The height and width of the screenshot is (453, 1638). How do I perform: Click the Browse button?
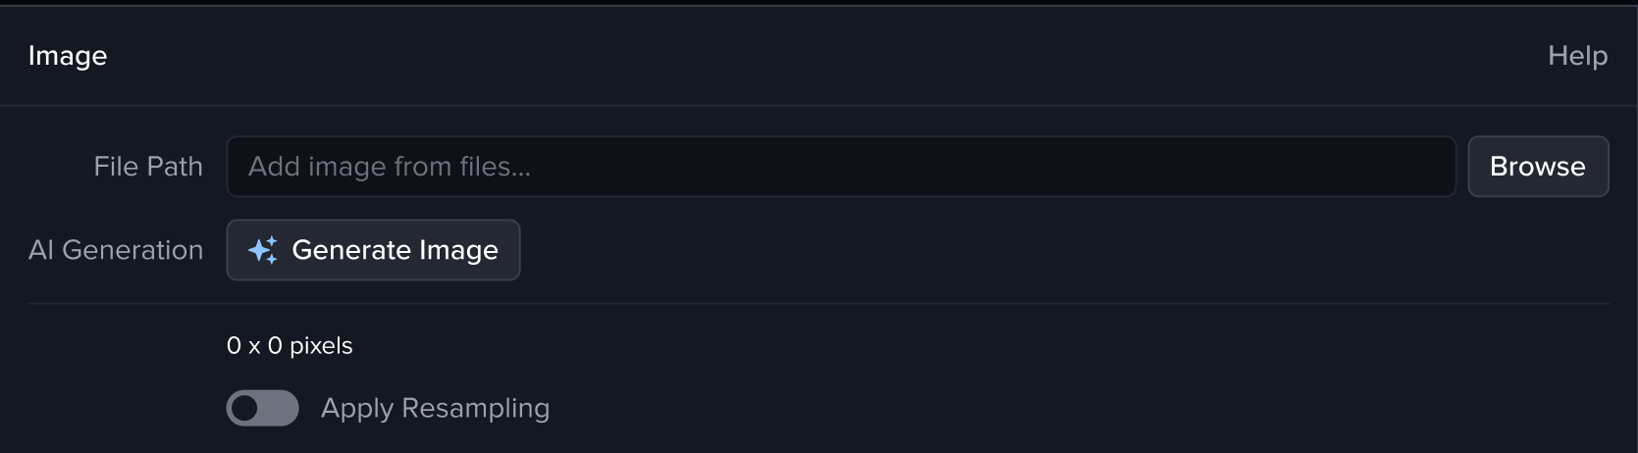[1537, 167]
